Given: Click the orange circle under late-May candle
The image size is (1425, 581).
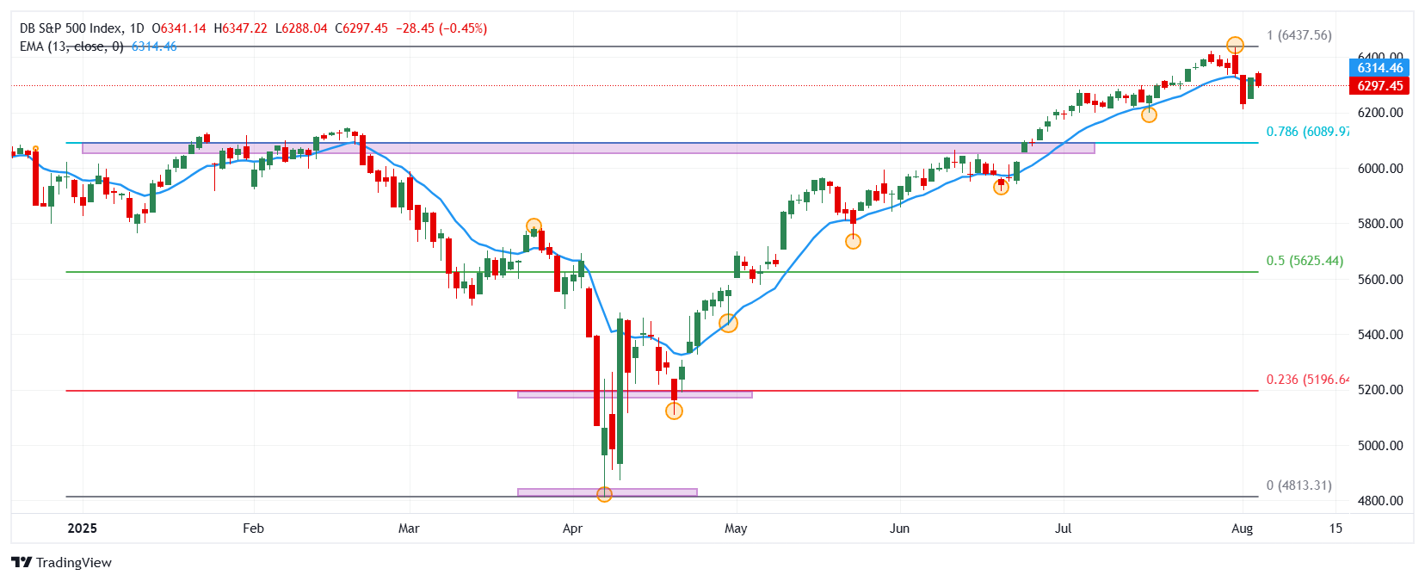Looking at the screenshot, I should click(853, 241).
